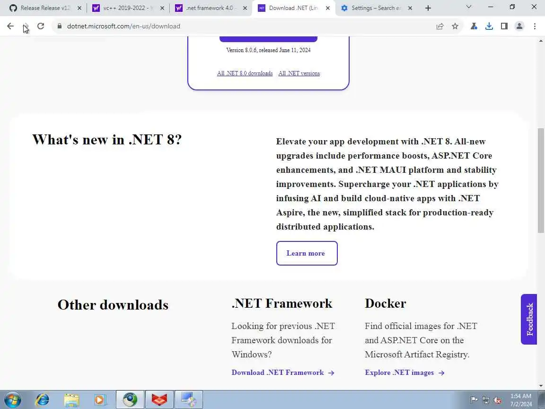Launch Internet Explorer from the taskbar

point(43,400)
